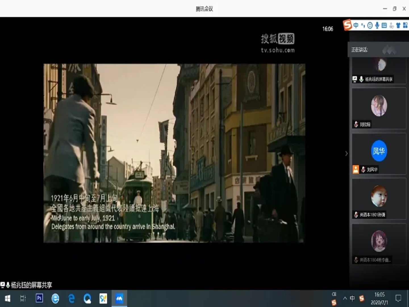Open Internet Explorer from the taskbar

(55, 298)
